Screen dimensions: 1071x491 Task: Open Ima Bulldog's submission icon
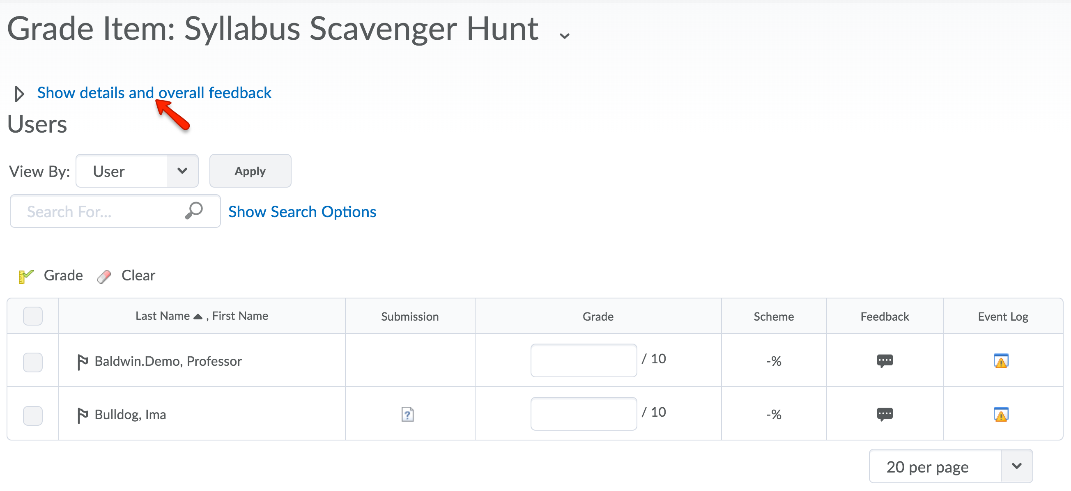click(x=407, y=414)
